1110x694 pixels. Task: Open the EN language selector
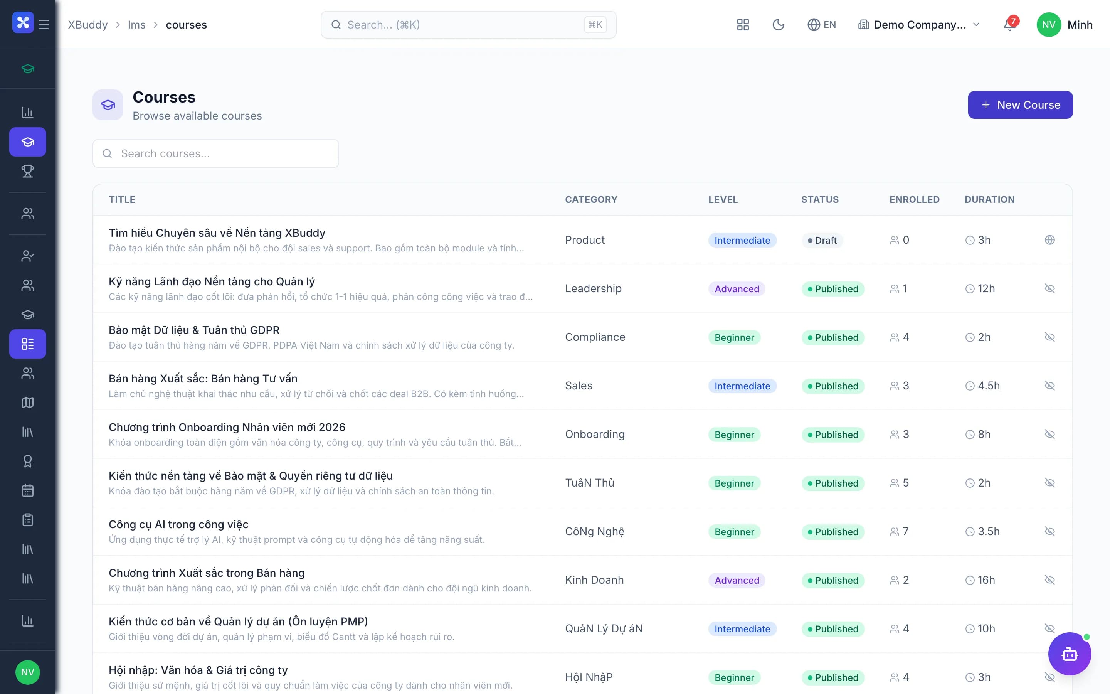pyautogui.click(x=821, y=25)
